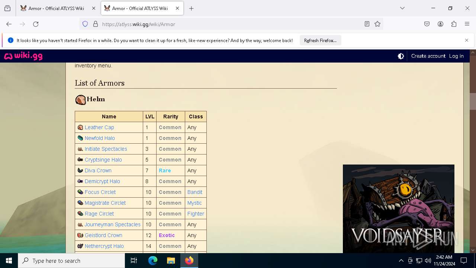Image resolution: width=476 pixels, height=268 pixels.
Task: Open Windows Start menu
Action: pos(9,261)
